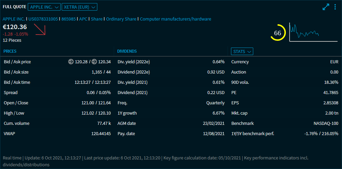Image resolution: width=342 pixels, height=169 pixels.
Task: Open the three-dot options menu
Action: point(335,7)
